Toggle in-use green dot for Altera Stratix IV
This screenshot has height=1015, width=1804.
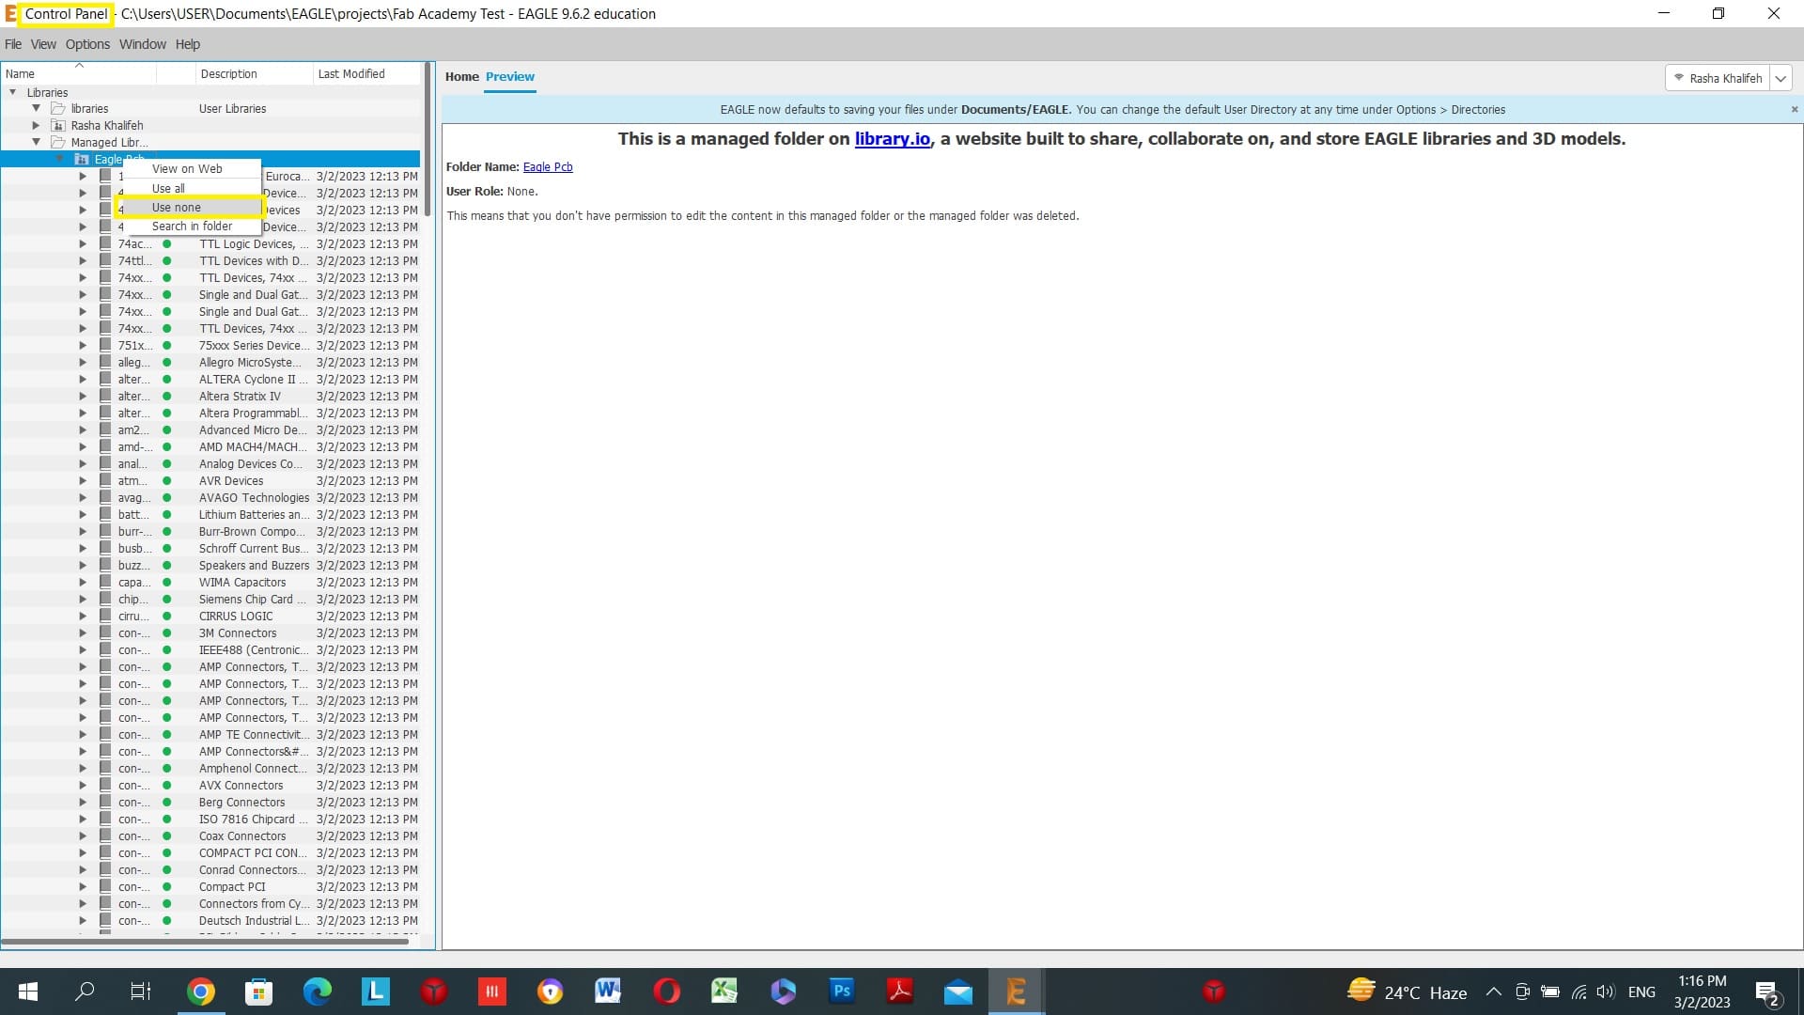pos(167,397)
